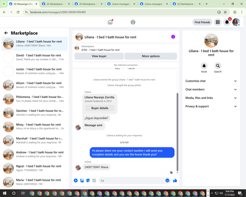Click the volume tray icon
This screenshot has height=197, width=246.
click(221, 193)
